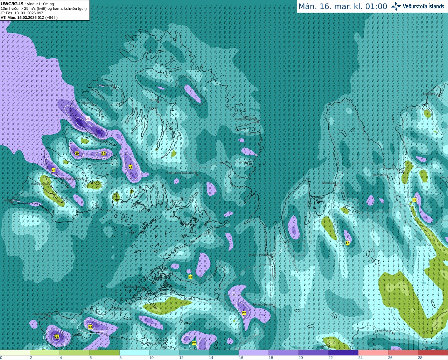Pick the 6–8 m/s olive legend swatch
448x360 pixels.
105,353
